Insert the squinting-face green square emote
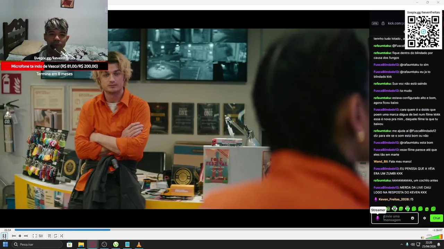 pos(388,209)
